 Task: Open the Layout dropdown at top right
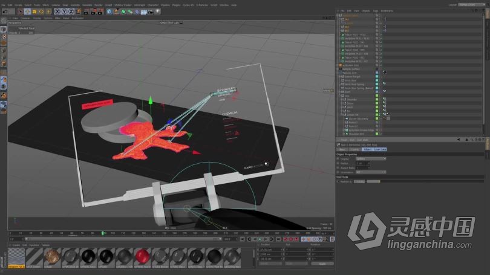(x=472, y=5)
